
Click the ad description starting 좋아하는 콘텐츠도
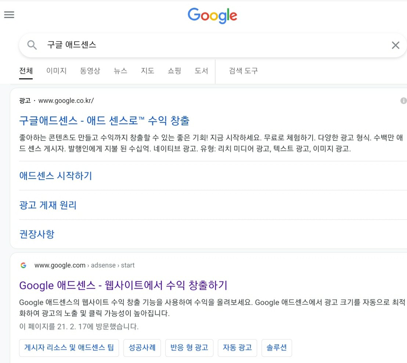pos(211,143)
